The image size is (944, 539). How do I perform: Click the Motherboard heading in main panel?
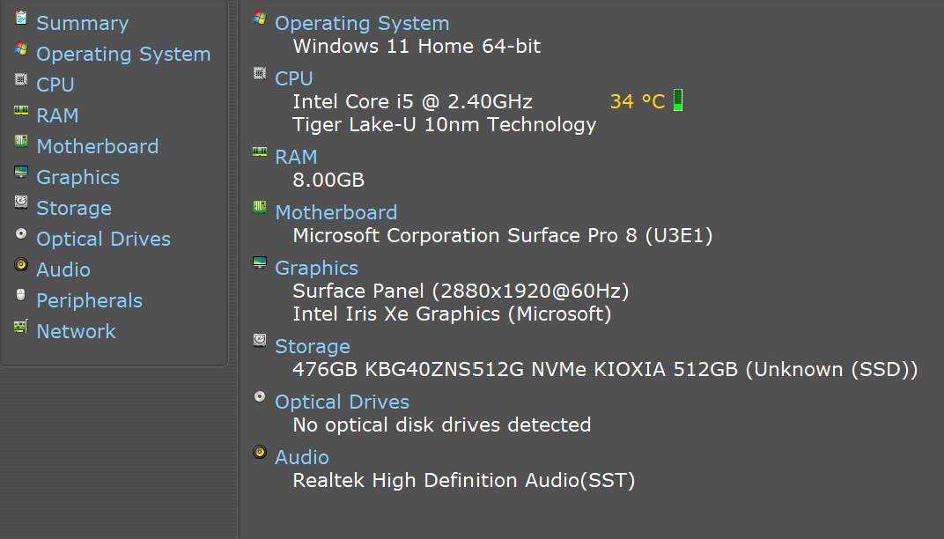(x=336, y=212)
